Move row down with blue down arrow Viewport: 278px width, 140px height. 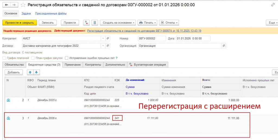(37, 72)
